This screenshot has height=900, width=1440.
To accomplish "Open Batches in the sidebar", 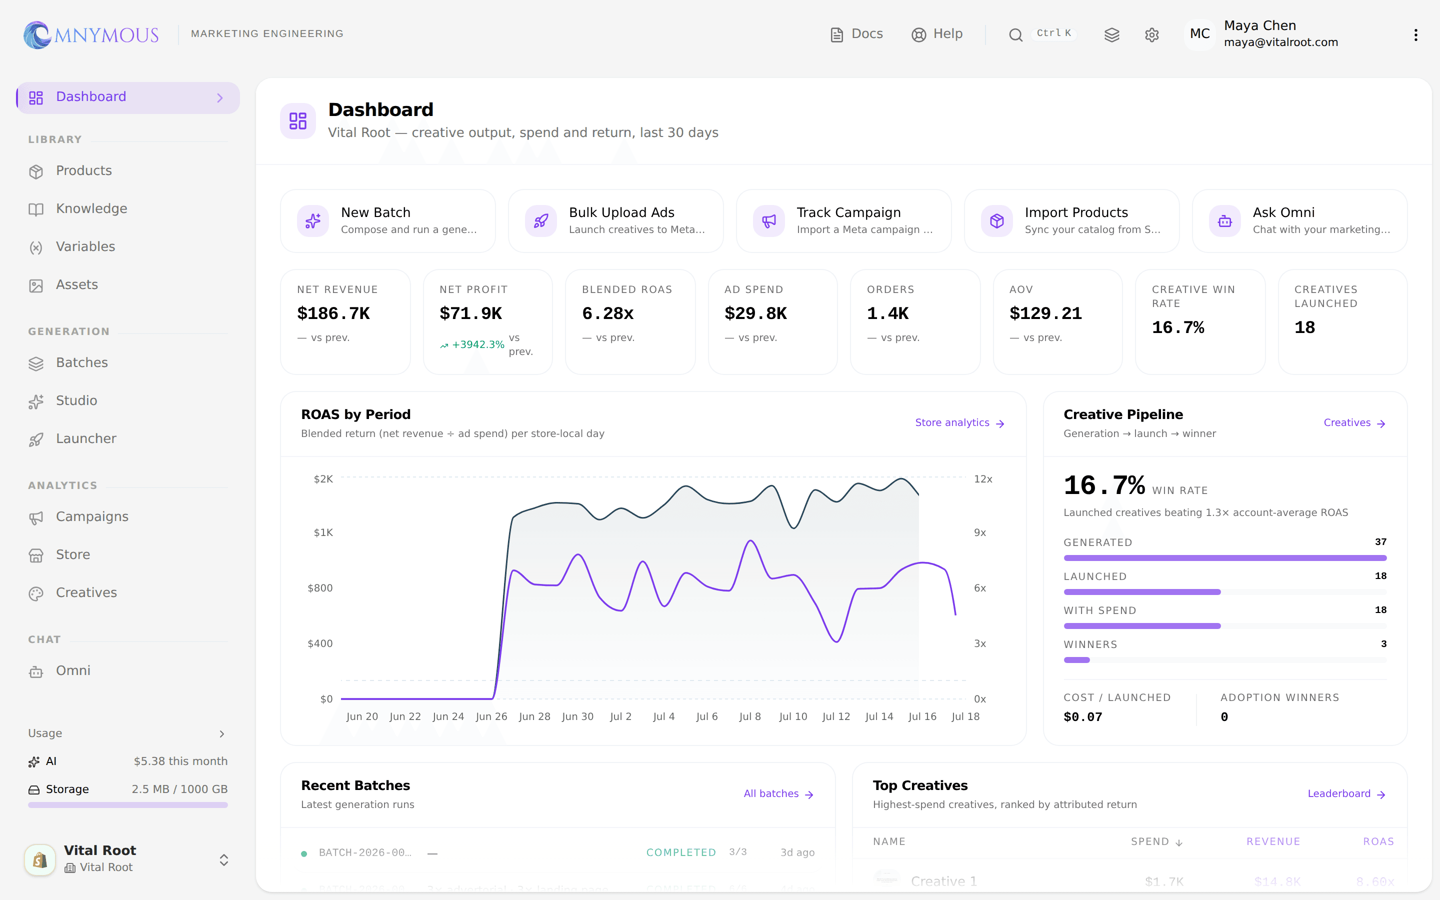I will pyautogui.click(x=128, y=363).
